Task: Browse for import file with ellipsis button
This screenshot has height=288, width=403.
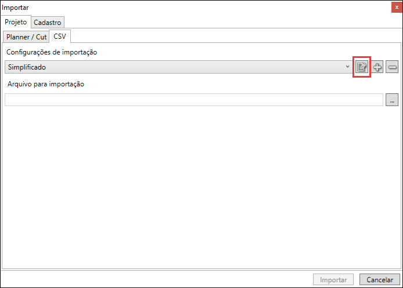Action: [392, 100]
